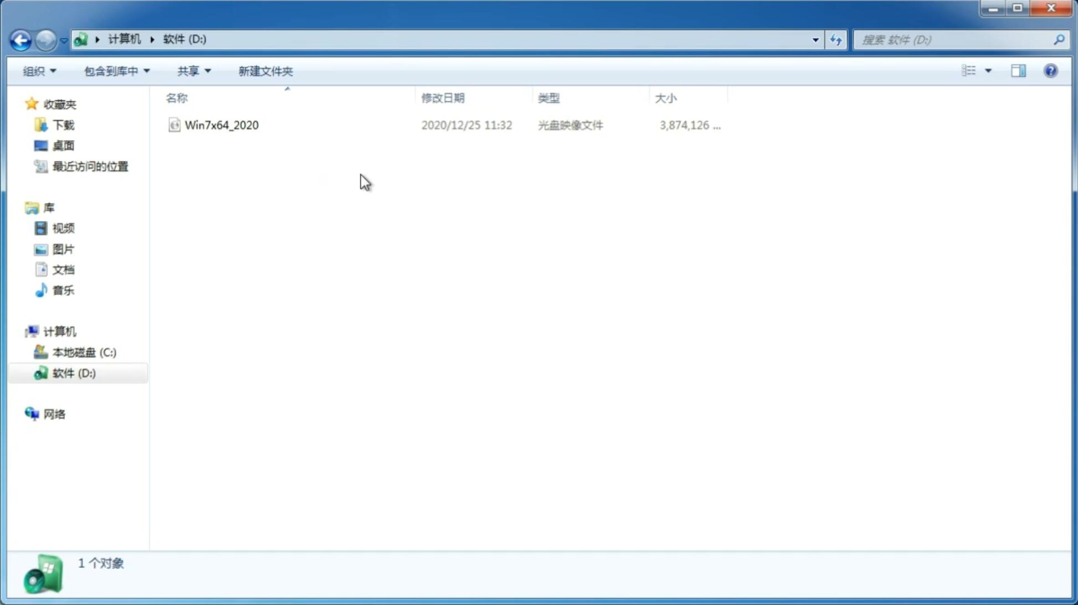This screenshot has width=1078, height=605.
Task: Click the back navigation arrow
Action: pyautogui.click(x=20, y=39)
